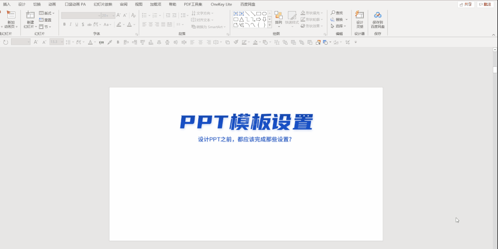This screenshot has height=249, width=498.
Task: Open the 版式 layout dropdown
Action: click(47, 13)
